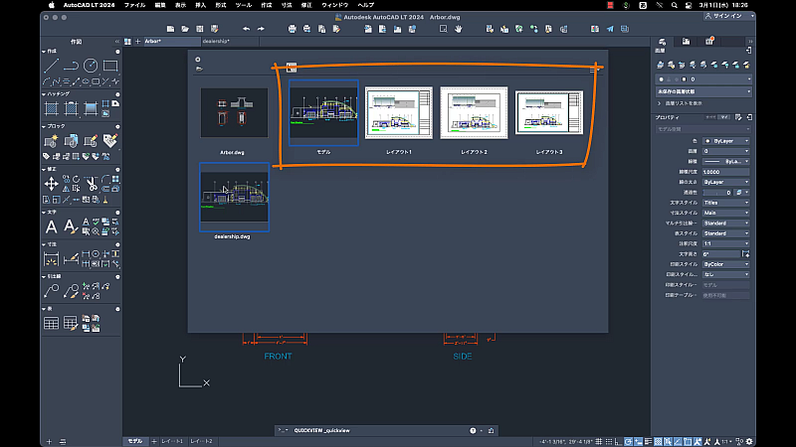796x447 pixels.
Task: Toggle grid display in status bar
Action: pos(599,441)
